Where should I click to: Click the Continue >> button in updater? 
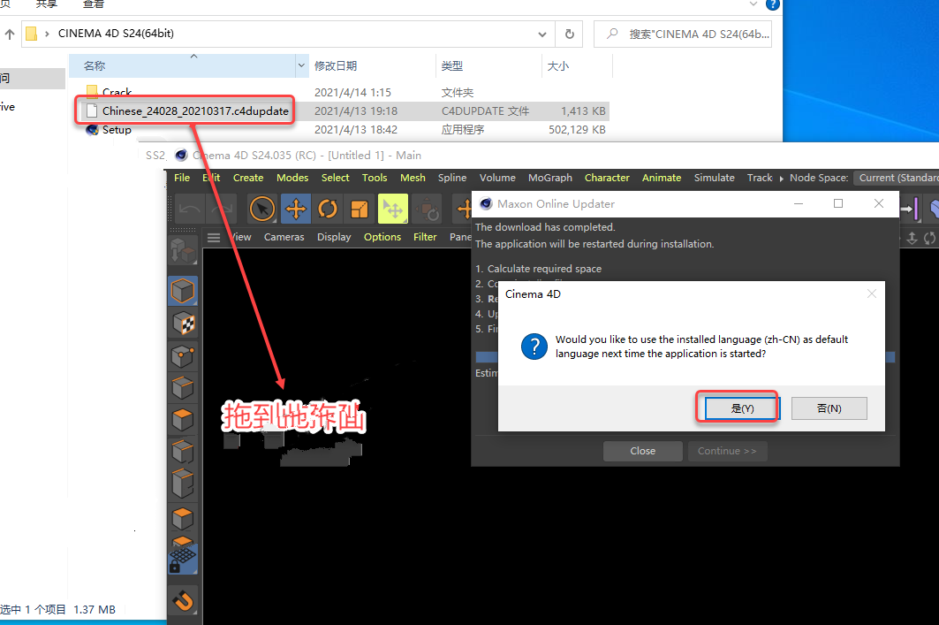(728, 451)
